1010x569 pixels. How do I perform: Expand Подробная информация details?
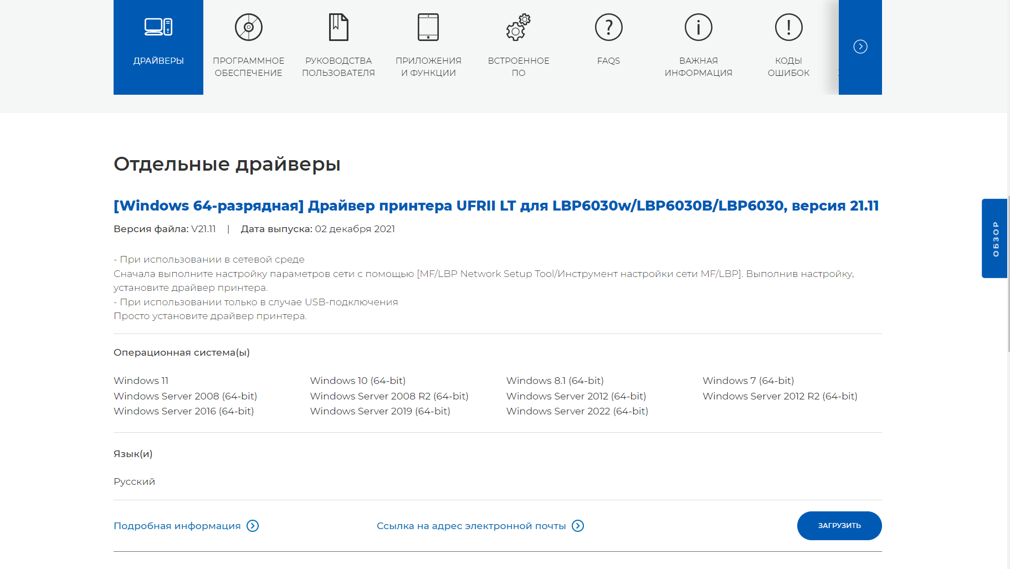tap(177, 526)
